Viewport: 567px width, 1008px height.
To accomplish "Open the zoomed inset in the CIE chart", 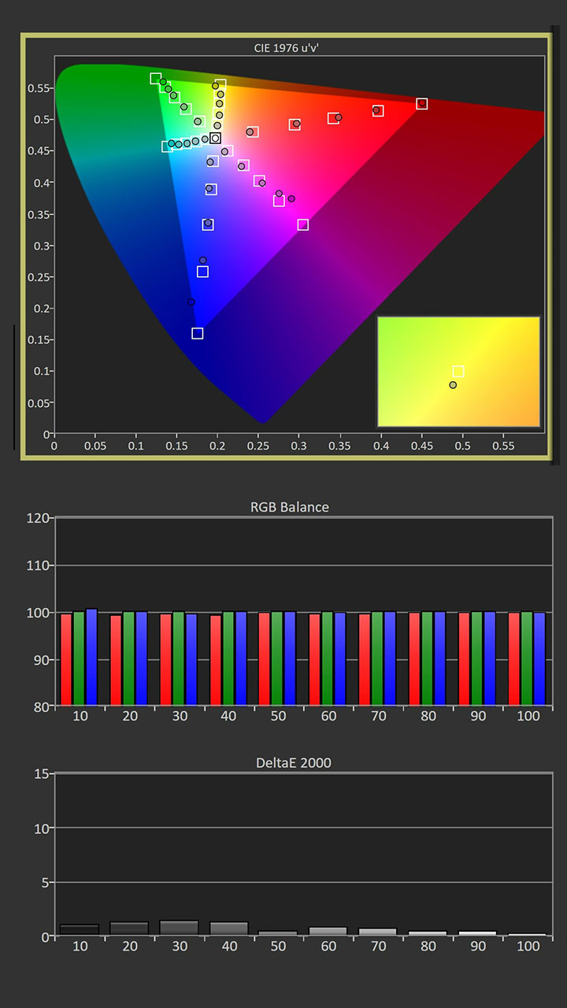I will tap(458, 372).
